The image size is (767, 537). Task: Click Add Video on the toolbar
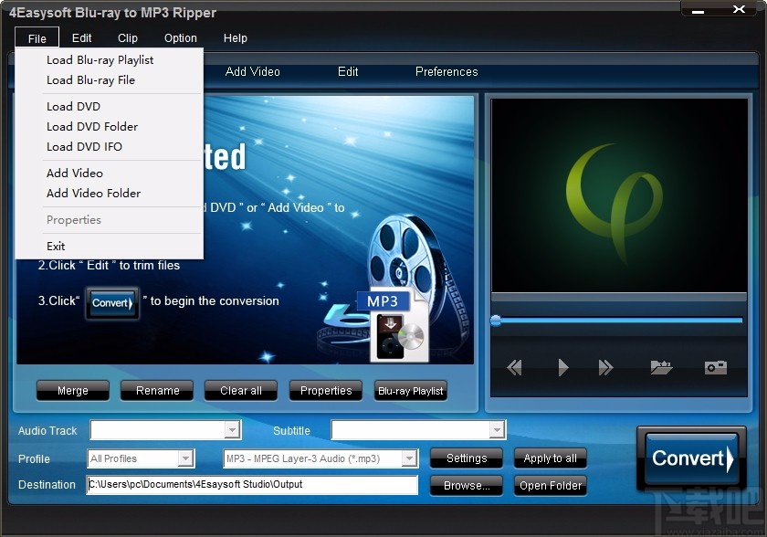pos(253,71)
